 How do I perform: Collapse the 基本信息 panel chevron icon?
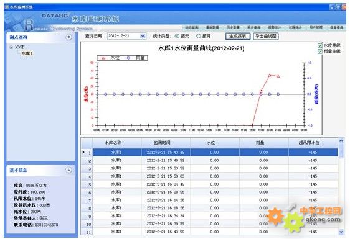69,170
